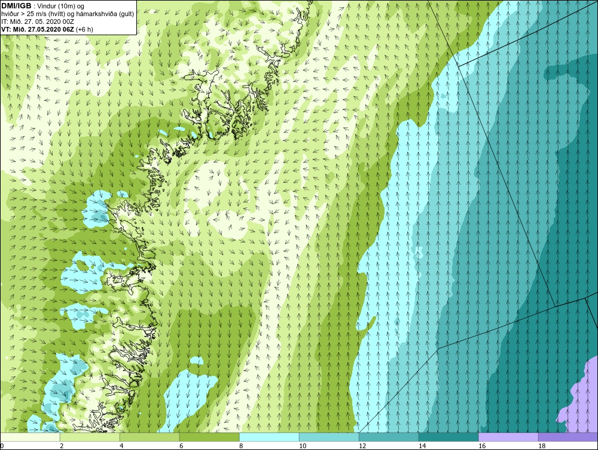Click the DMI/IGB title text
Viewport: 598px width, 450px height.
(x=16, y=6)
